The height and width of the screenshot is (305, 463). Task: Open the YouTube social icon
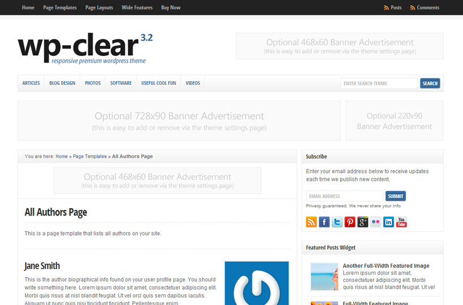tap(401, 222)
